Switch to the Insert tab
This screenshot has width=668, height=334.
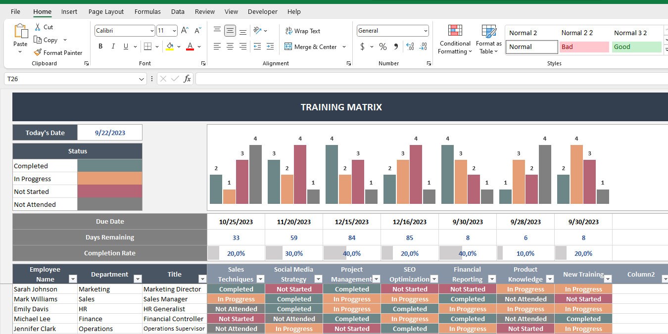point(69,11)
